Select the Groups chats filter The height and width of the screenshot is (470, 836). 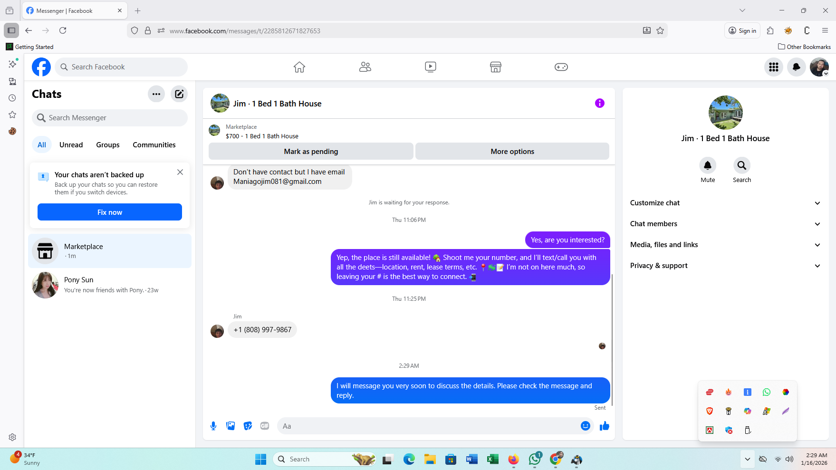coord(108,145)
